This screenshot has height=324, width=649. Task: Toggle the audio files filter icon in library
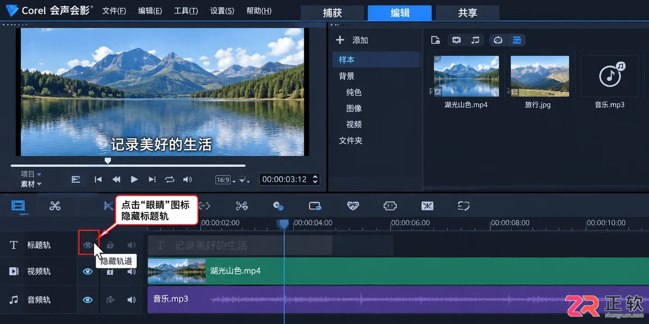click(475, 40)
